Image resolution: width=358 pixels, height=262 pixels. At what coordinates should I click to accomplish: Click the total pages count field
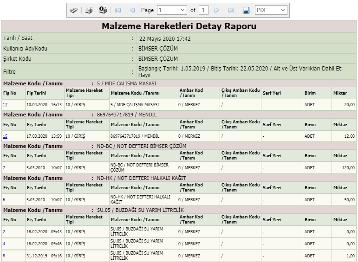pos(203,10)
